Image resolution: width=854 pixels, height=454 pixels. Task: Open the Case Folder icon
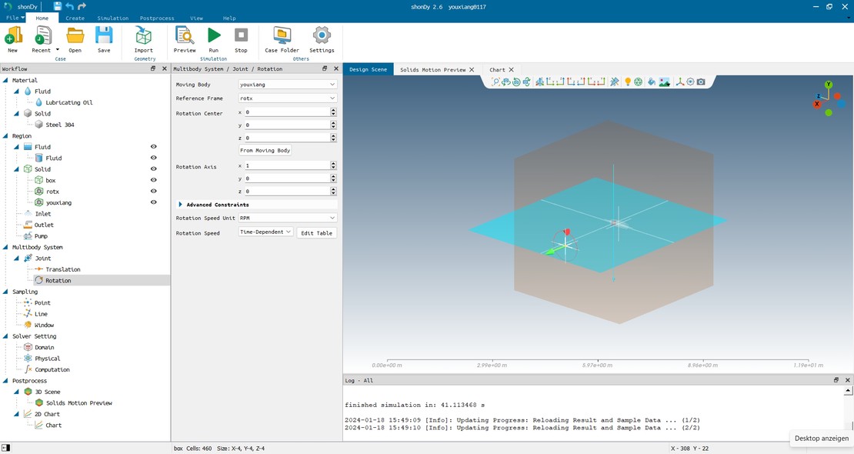pyautogui.click(x=282, y=36)
